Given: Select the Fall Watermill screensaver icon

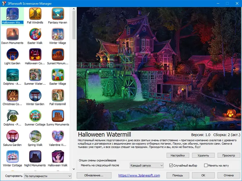Looking at the screenshot, I should (x=58, y=96).
